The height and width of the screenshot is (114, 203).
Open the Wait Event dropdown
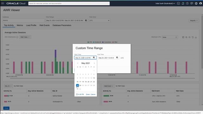pos(109,86)
